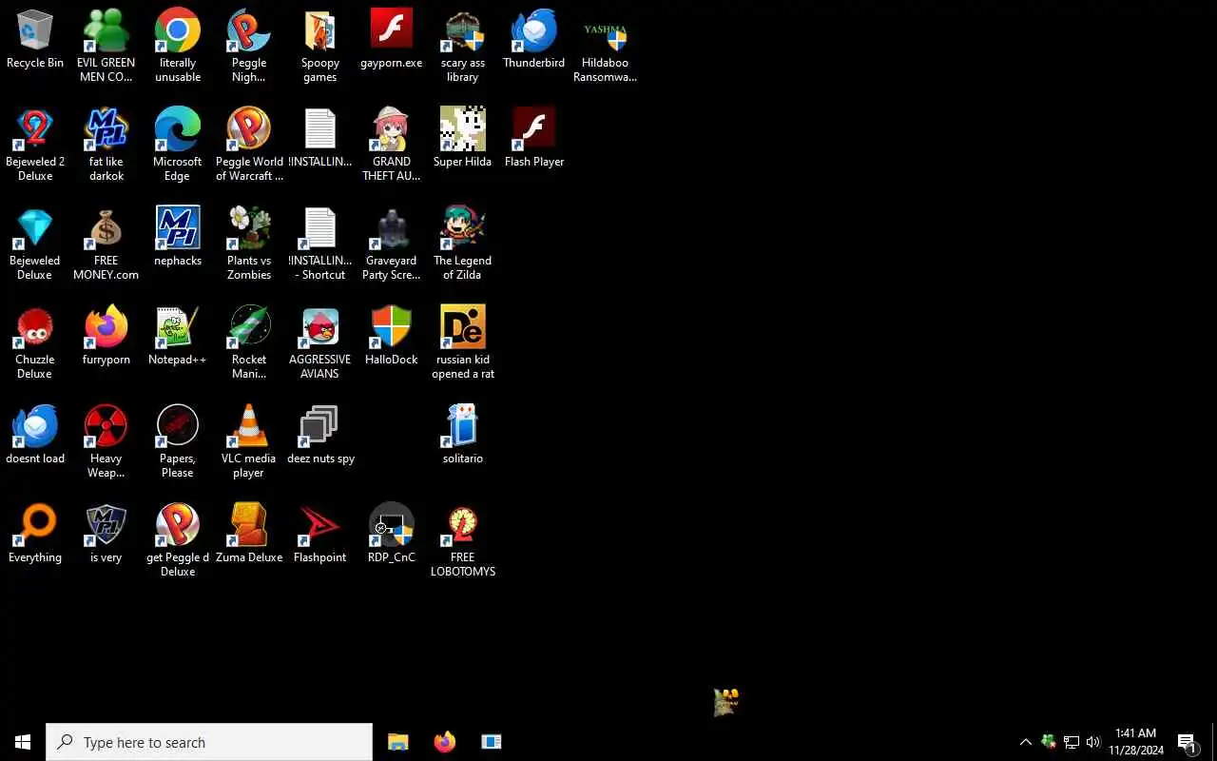This screenshot has width=1217, height=761.
Task: Open Microsoft Edge shortcut
Action: click(178, 145)
